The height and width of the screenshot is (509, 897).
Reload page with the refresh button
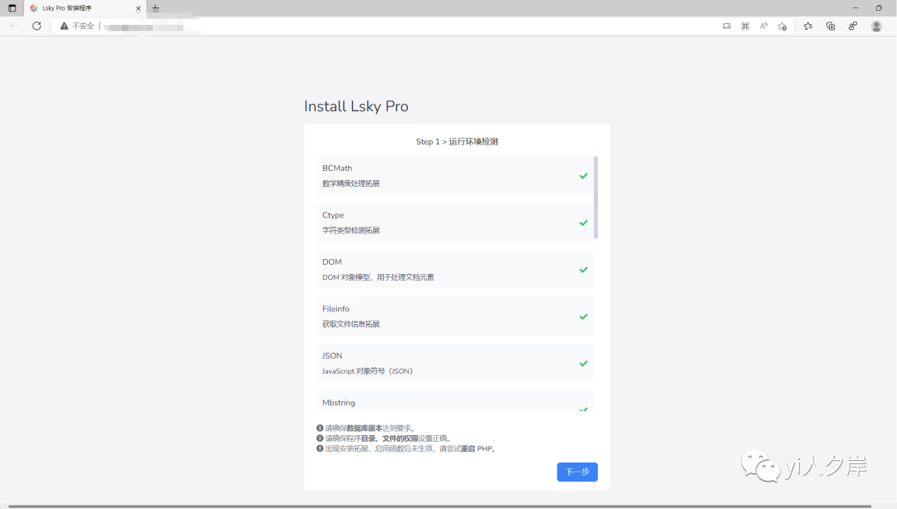(36, 26)
